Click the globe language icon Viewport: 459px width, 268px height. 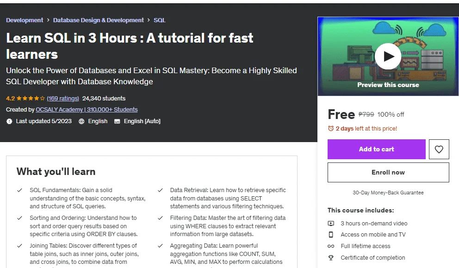pos(82,121)
